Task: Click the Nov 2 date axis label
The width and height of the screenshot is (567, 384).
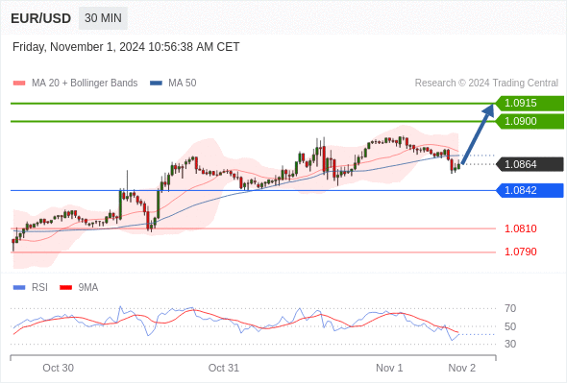Action: pyautogui.click(x=462, y=368)
